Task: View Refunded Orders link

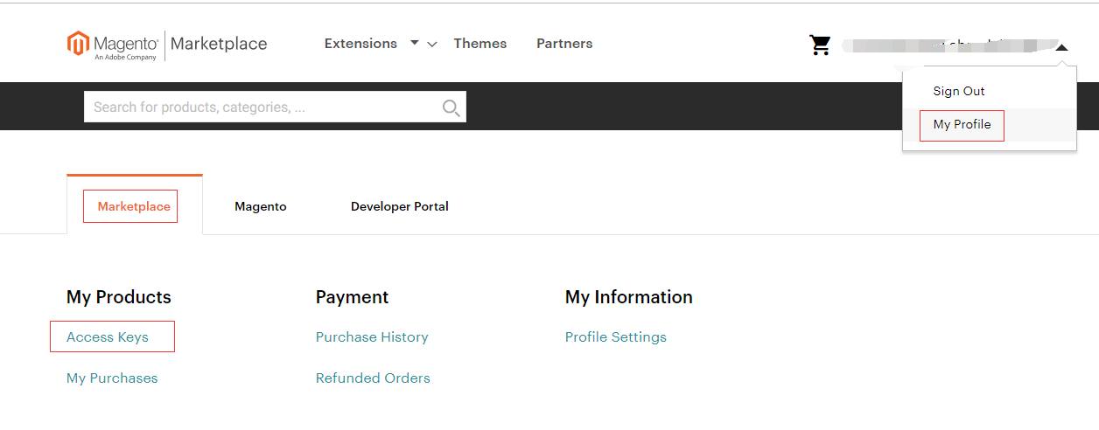Action: coord(373,378)
